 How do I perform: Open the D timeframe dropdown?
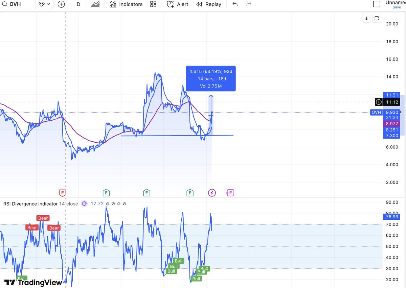[x=78, y=4]
